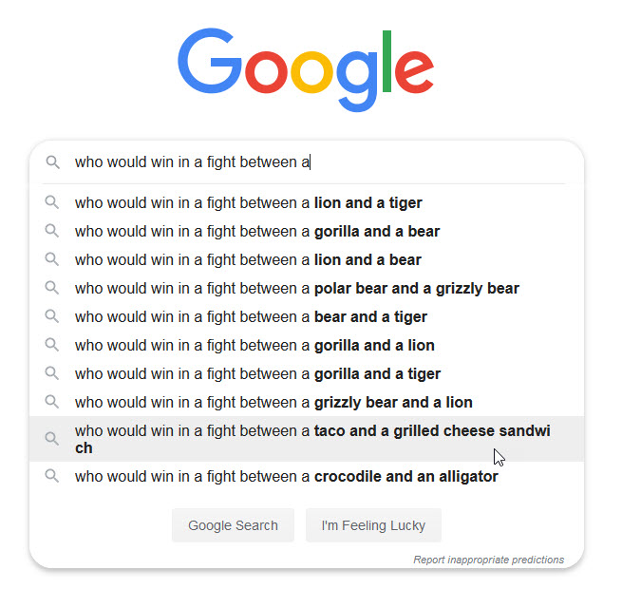Click magnifier icon beside bear and a tiger

tap(52, 316)
